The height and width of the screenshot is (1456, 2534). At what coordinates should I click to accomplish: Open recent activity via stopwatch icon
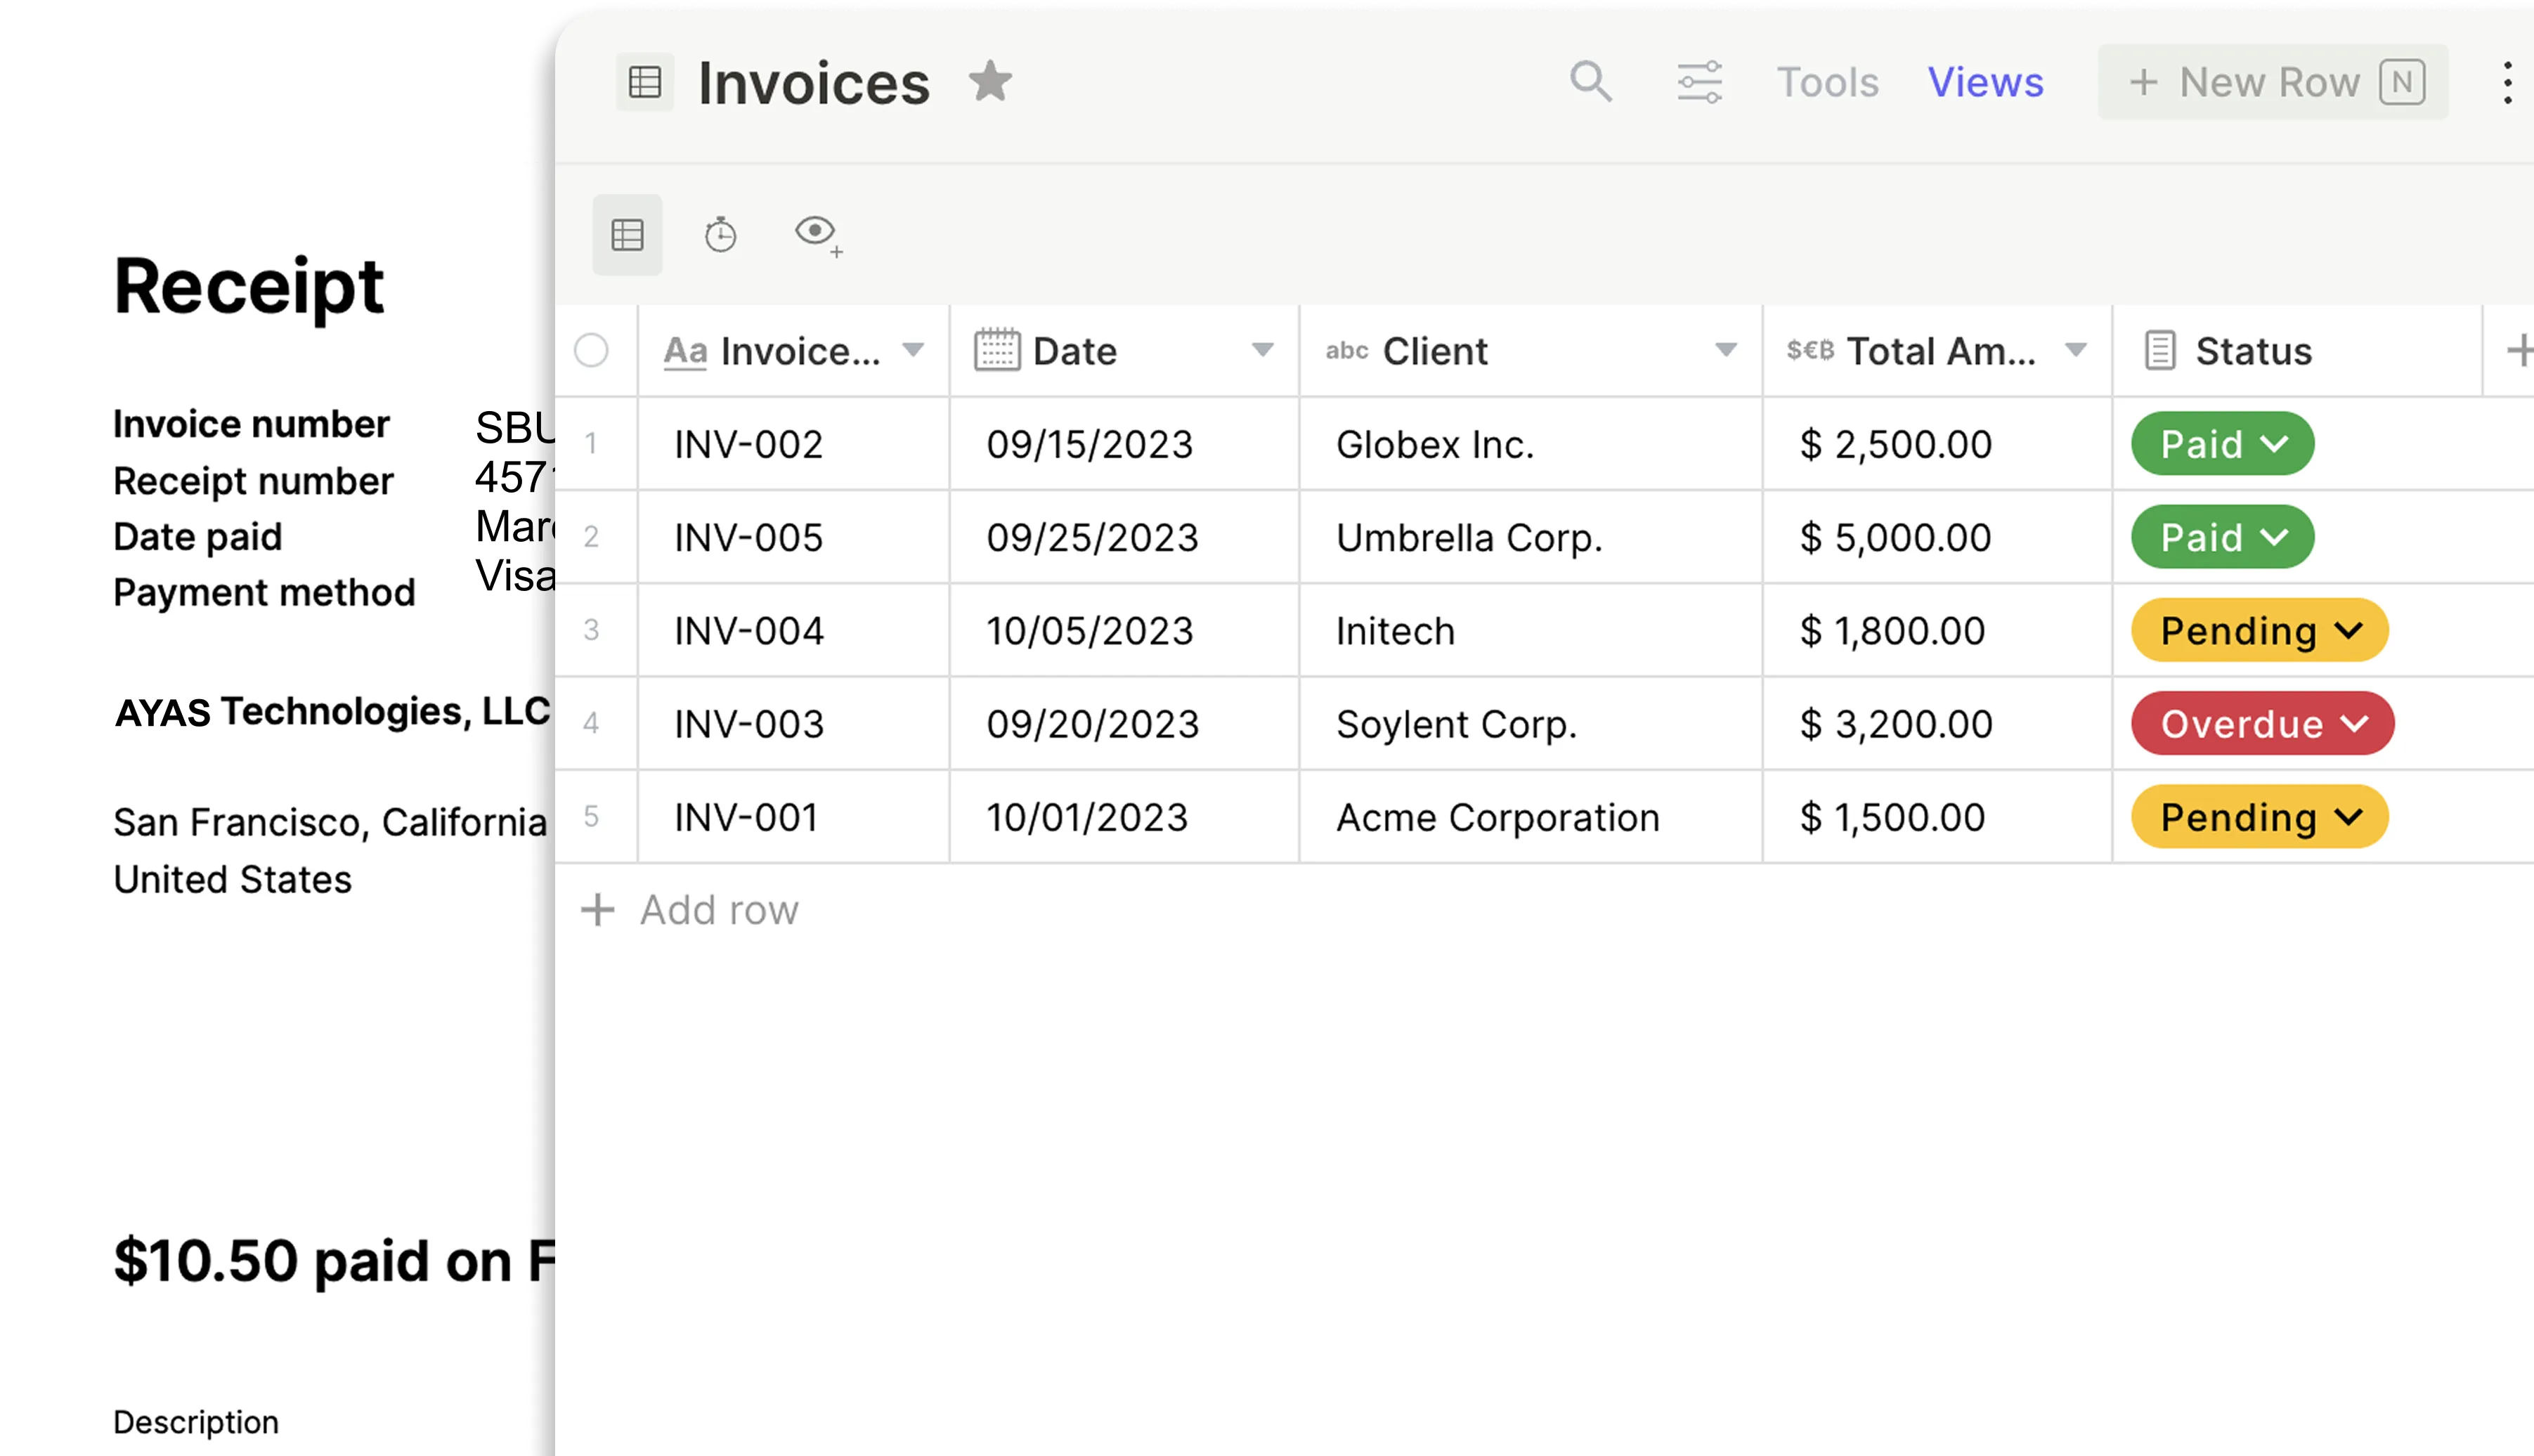[719, 234]
